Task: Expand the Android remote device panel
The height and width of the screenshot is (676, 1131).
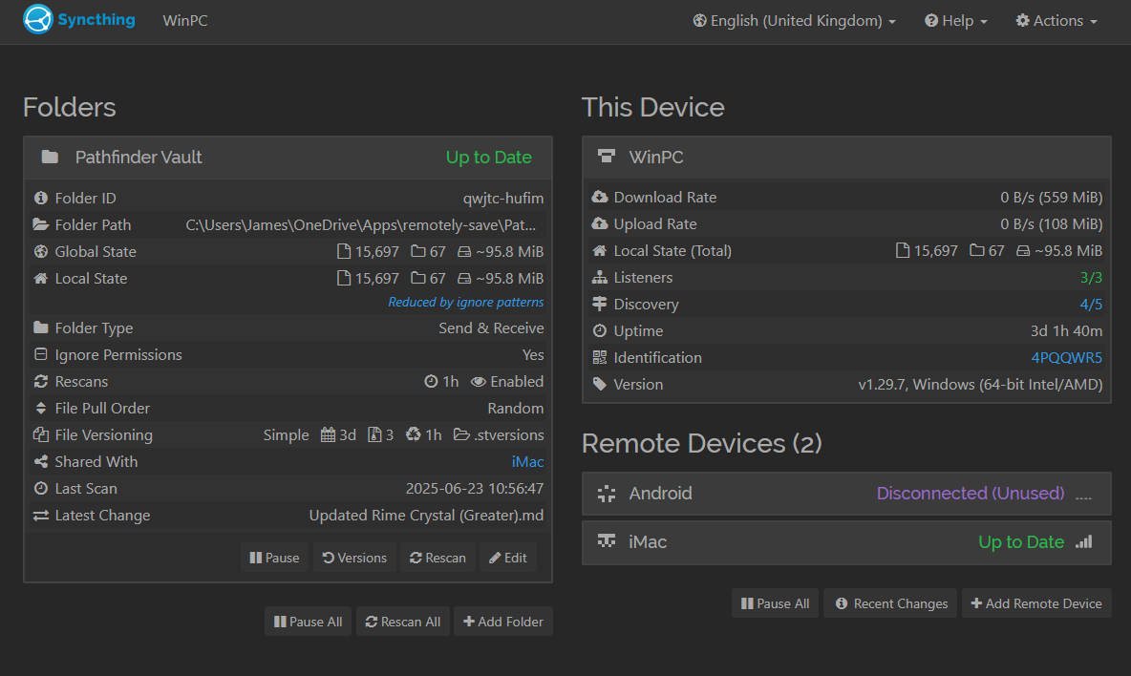Action: coord(846,494)
